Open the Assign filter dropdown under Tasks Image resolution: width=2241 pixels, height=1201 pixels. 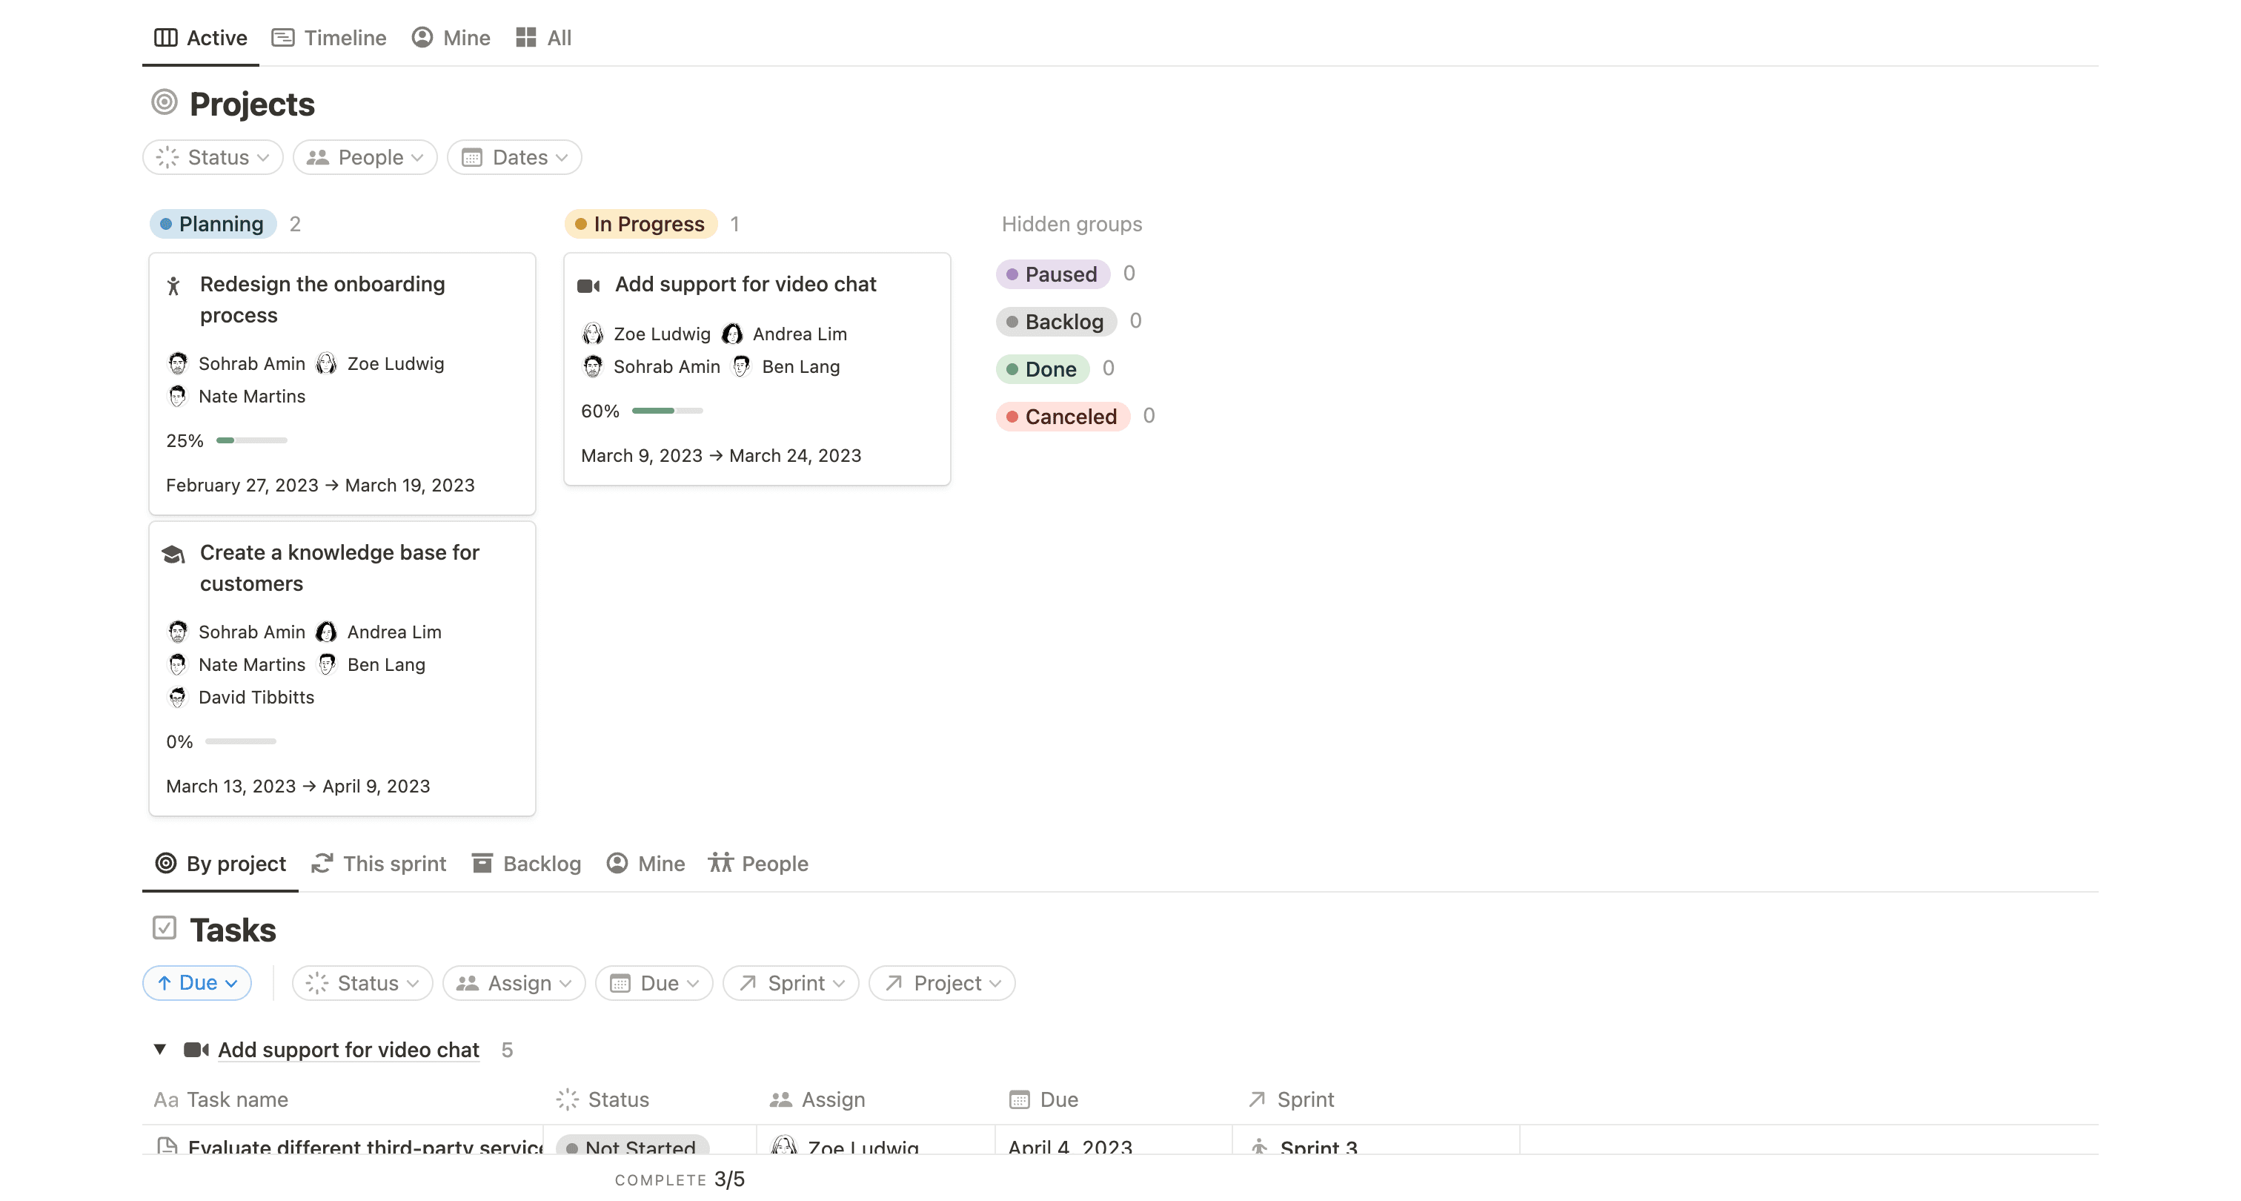[x=514, y=982]
